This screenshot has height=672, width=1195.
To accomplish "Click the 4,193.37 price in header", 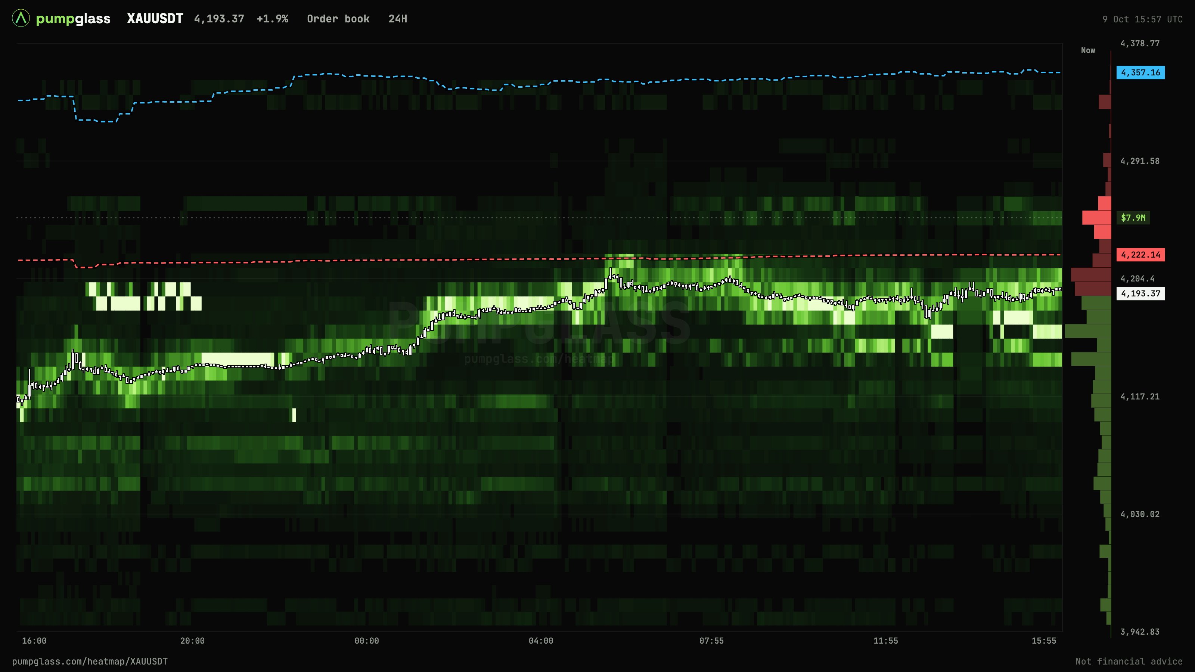I will click(x=219, y=19).
